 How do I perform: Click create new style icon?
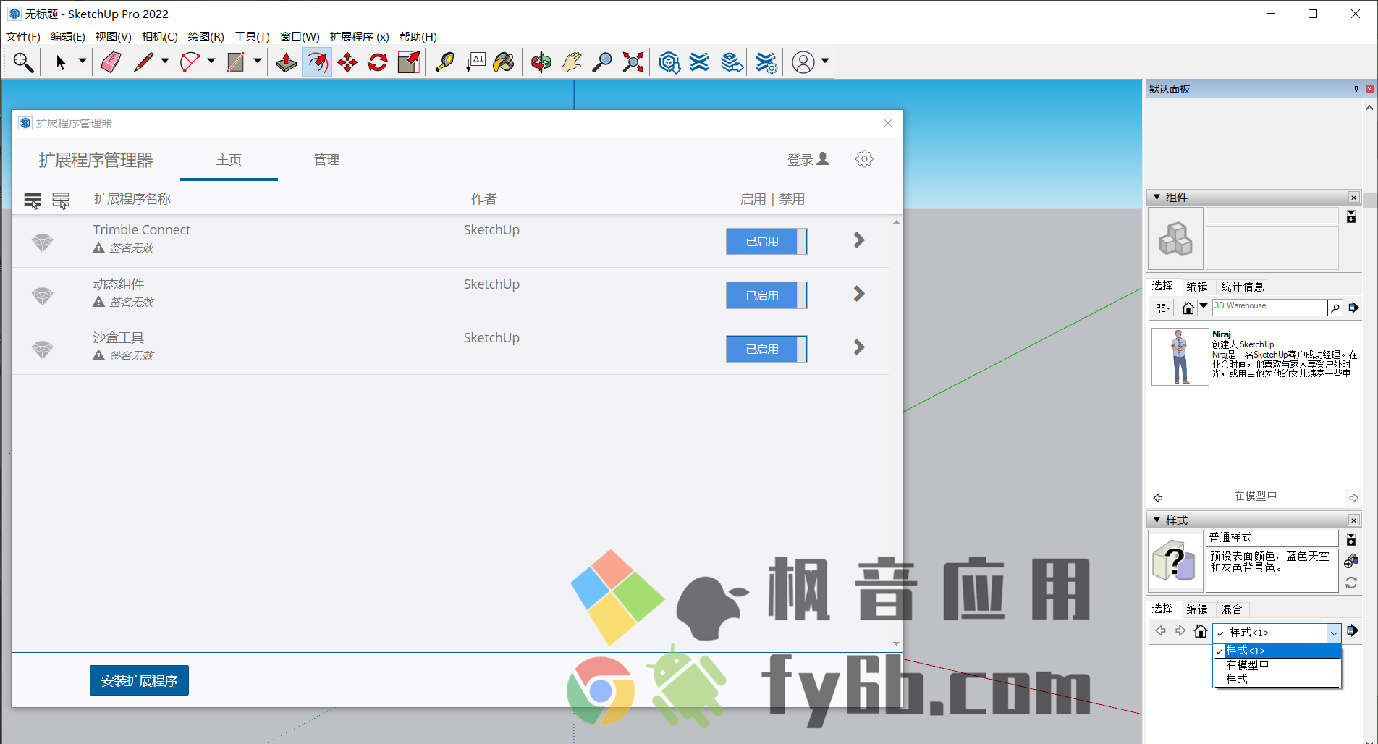coord(1351,561)
